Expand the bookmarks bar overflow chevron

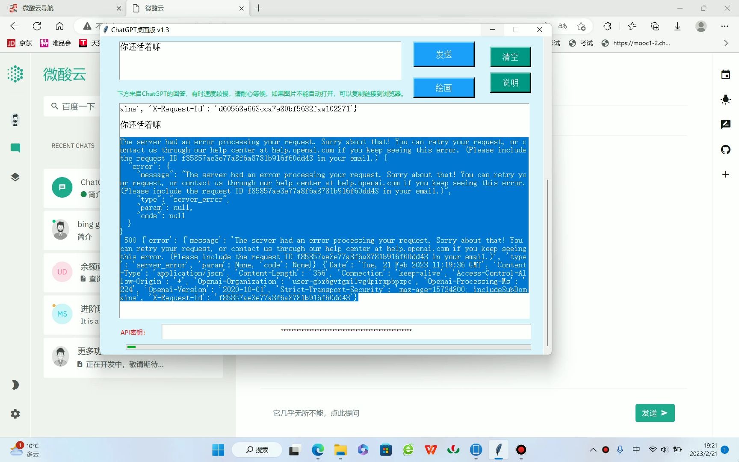pos(726,43)
